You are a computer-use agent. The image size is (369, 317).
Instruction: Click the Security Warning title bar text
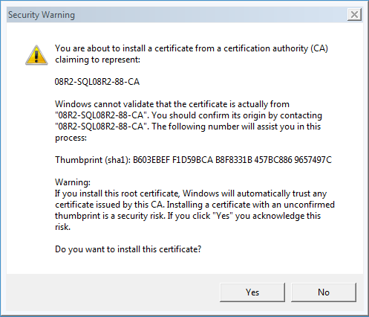pyautogui.click(x=42, y=15)
